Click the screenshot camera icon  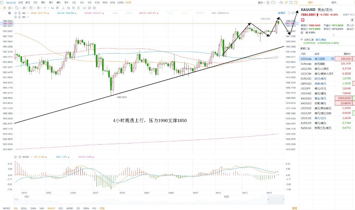pos(281,3)
